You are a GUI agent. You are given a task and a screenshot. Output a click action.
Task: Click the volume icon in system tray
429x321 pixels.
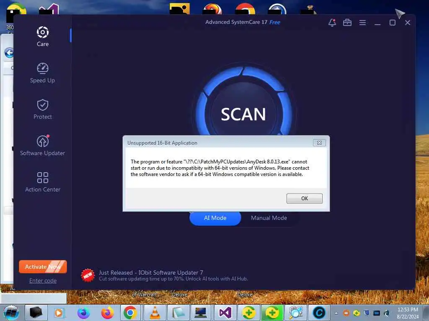pos(387,313)
